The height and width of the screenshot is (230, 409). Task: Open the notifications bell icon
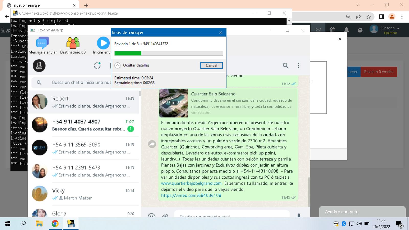click(347, 30)
